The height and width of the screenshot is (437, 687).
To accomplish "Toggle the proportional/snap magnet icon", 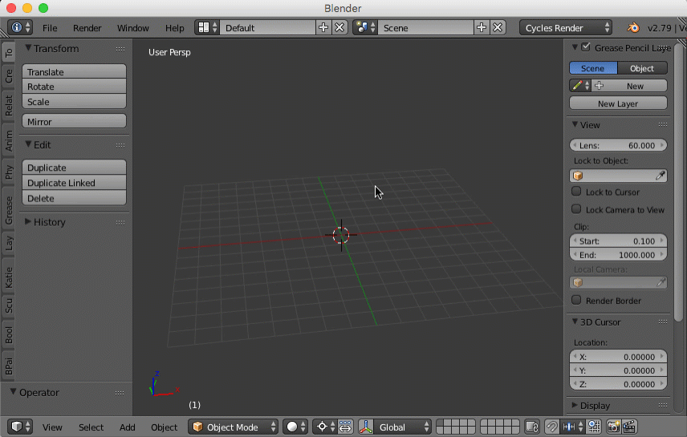I will coord(551,427).
